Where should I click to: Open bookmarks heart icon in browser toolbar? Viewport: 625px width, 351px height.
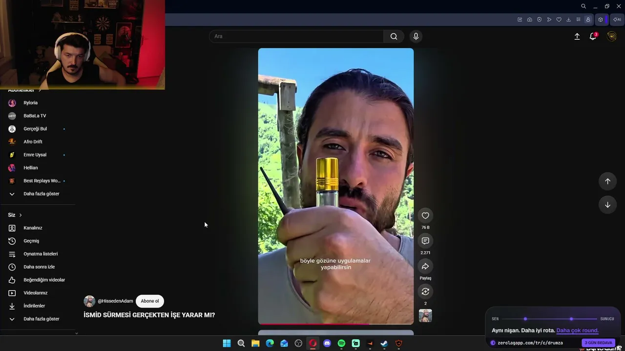click(x=559, y=19)
